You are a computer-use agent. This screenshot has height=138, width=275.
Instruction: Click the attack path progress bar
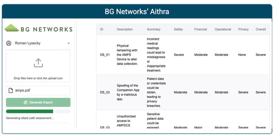tap(38, 111)
